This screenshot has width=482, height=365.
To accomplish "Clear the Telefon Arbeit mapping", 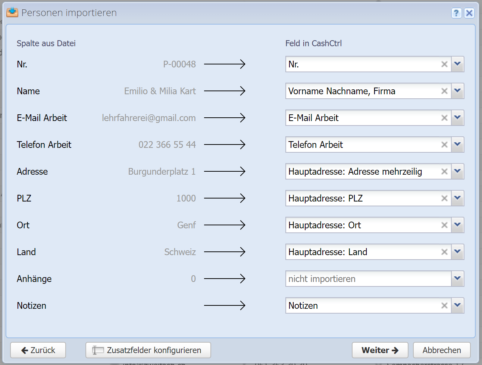I will [x=444, y=145].
